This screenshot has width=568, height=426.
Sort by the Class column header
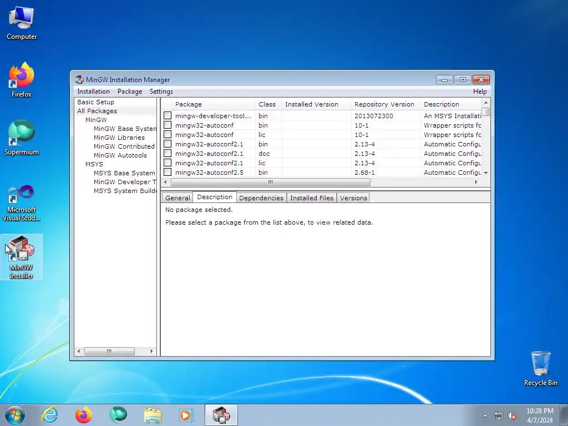[268, 104]
